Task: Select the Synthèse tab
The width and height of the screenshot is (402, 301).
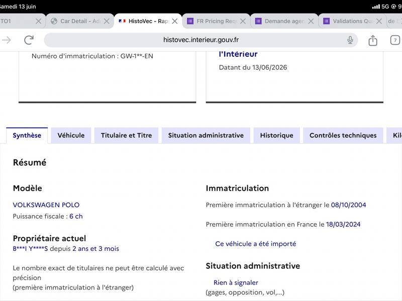Action: 27,135
